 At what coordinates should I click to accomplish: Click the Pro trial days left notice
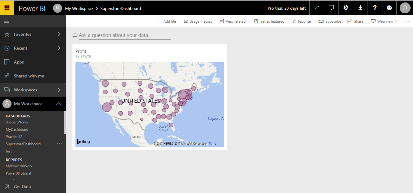[287, 8]
